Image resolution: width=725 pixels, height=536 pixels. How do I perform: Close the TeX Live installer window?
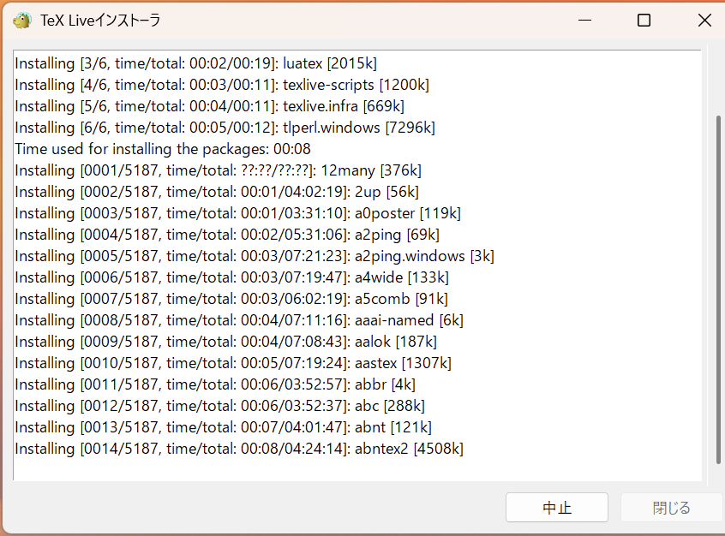click(704, 21)
